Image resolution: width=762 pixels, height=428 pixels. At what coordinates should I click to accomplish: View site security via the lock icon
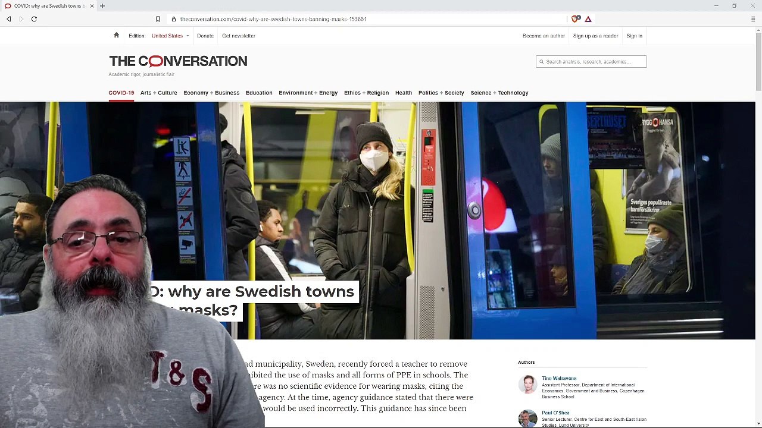174,19
